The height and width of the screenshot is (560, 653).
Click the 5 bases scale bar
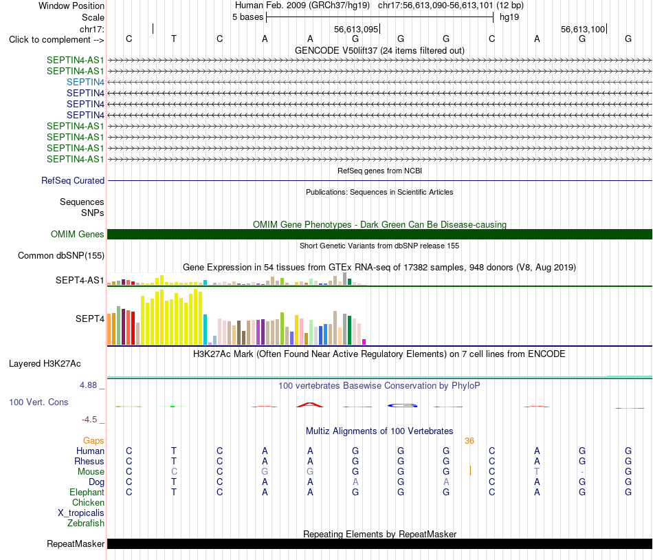pyautogui.click(x=379, y=17)
